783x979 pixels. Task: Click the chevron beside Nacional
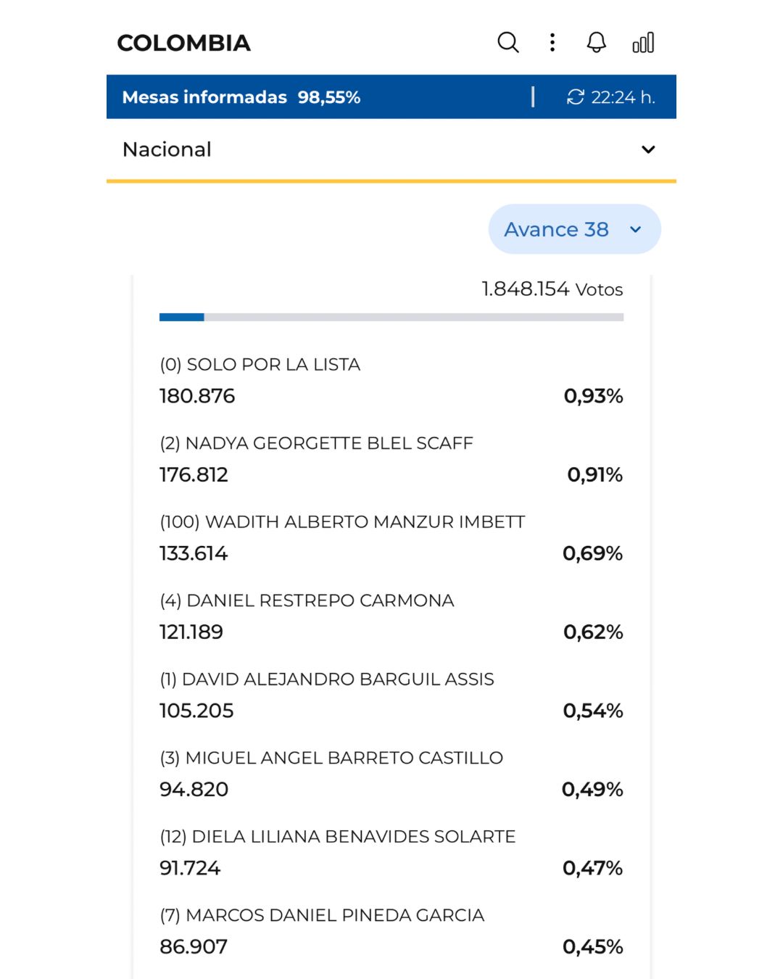[648, 149]
